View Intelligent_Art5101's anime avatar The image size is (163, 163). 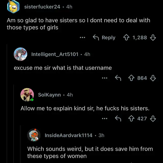pos(20,54)
